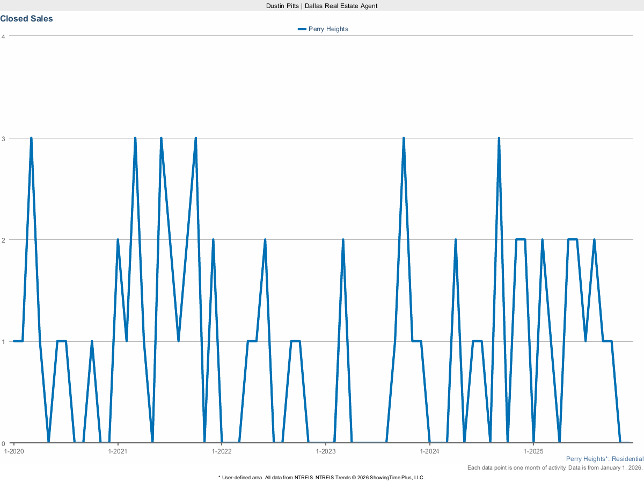Select the Dustin Pitts header banner
Image resolution: width=644 pixels, height=483 pixels.
pyautogui.click(x=321, y=6)
